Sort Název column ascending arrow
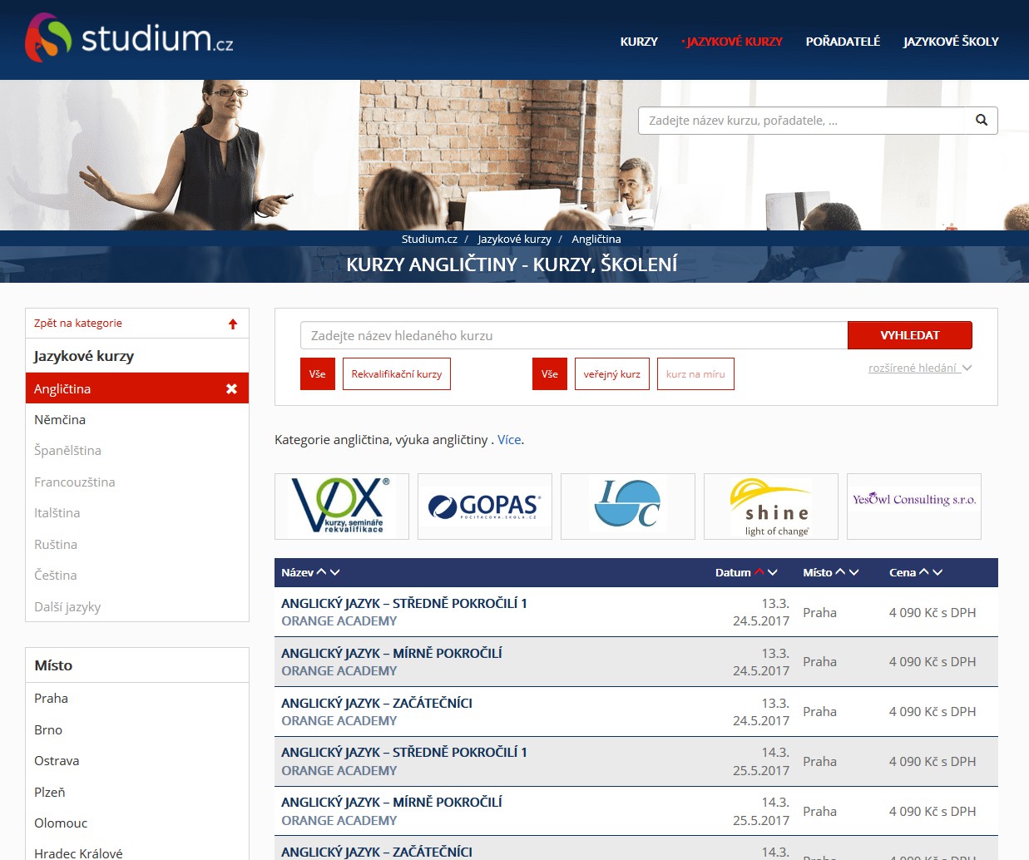This screenshot has width=1029, height=860. point(322,572)
